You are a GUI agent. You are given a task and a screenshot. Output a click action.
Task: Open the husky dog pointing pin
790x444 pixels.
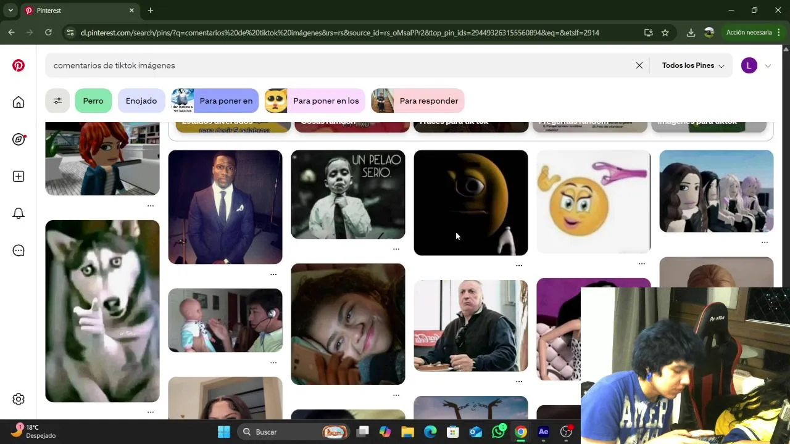(x=102, y=311)
